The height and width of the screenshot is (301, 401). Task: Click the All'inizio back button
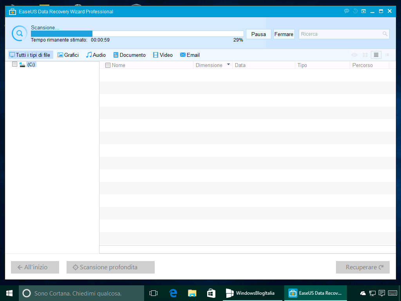coord(35,267)
